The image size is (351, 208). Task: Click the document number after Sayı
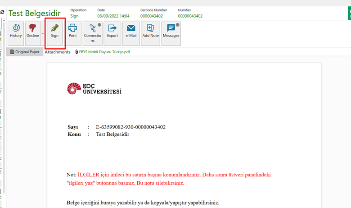coord(130,127)
